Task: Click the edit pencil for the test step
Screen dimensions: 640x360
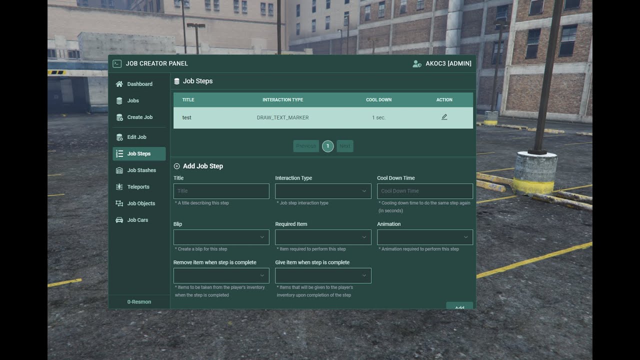Action: [444, 117]
